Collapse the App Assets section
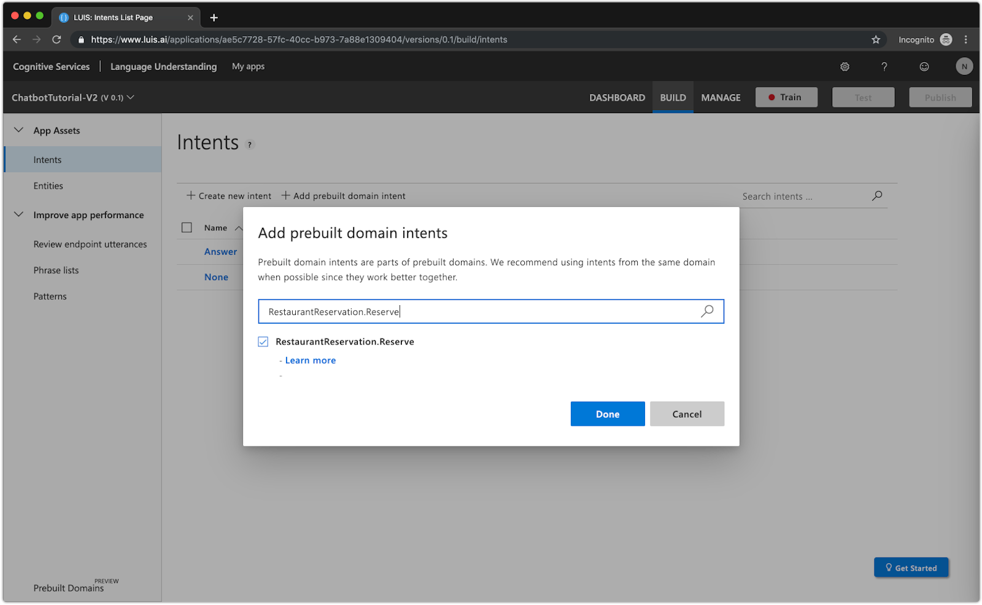Image resolution: width=982 pixels, height=605 pixels. (x=18, y=130)
